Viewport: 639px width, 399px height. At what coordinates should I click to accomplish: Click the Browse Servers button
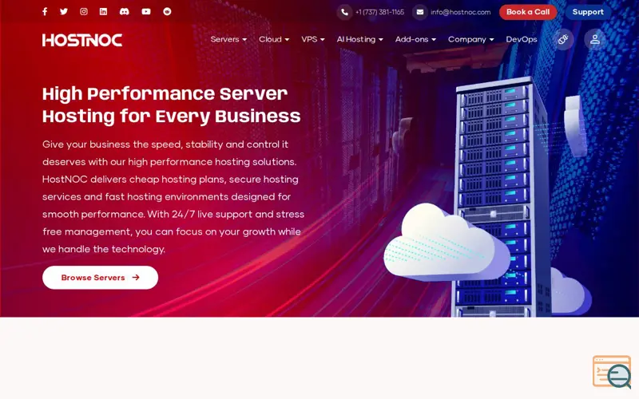101,278
